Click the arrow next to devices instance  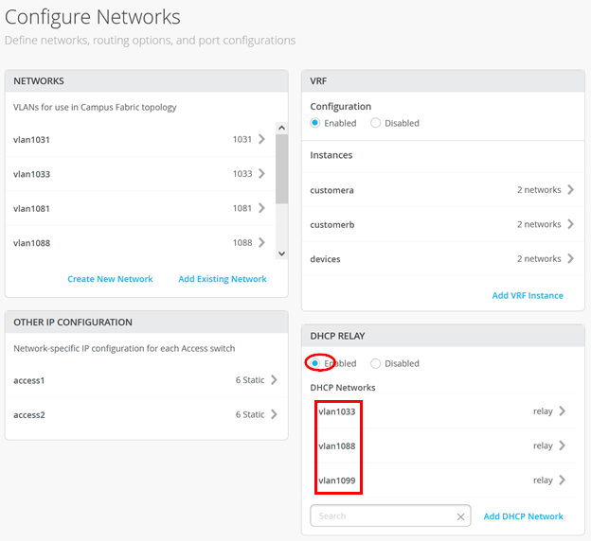tap(570, 258)
